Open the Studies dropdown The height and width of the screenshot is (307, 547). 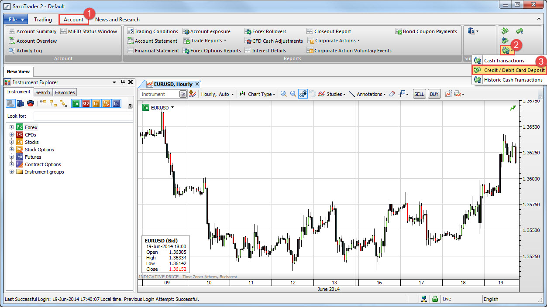[x=331, y=94]
